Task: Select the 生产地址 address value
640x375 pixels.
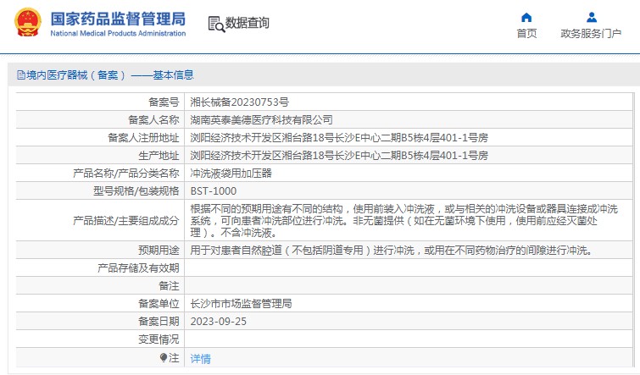Action: [339, 155]
